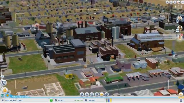Select the circular power-symbol specialization icon

point(92,94)
